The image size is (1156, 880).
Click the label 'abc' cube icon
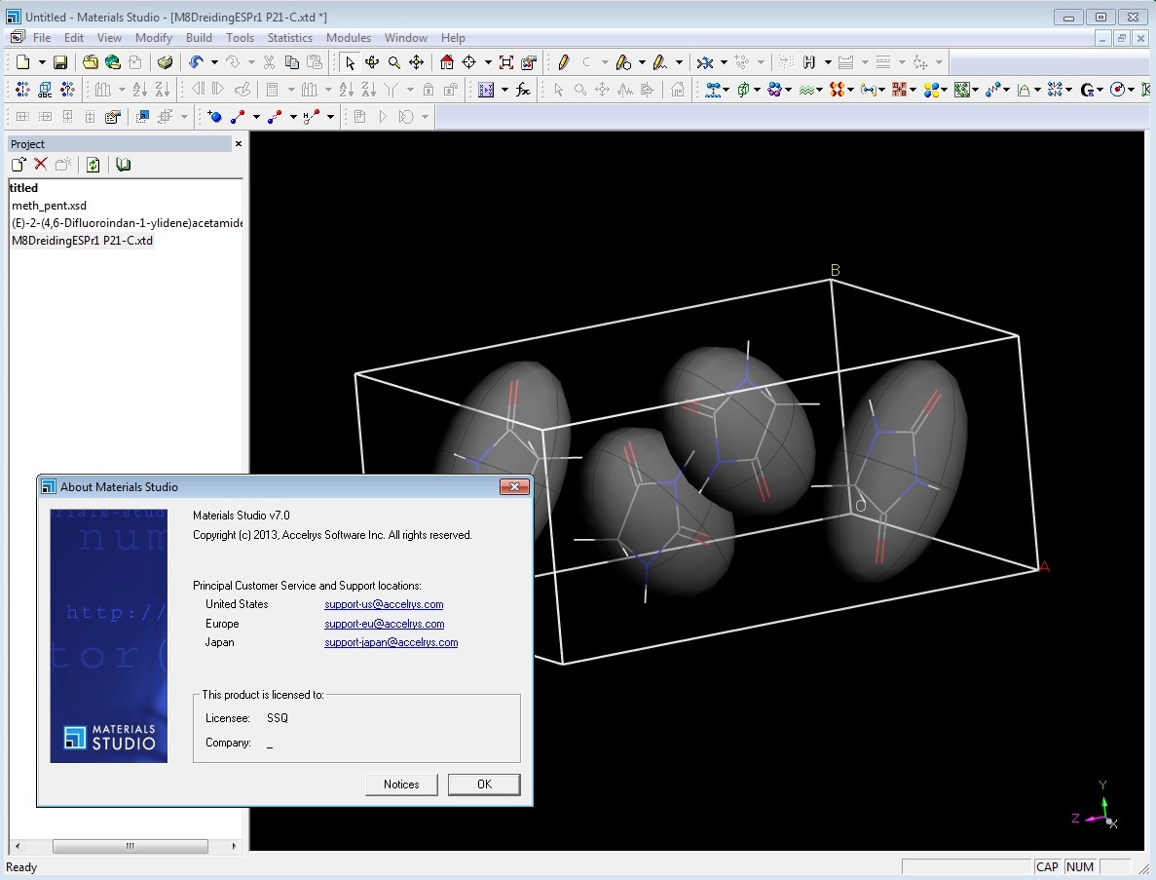(45, 90)
